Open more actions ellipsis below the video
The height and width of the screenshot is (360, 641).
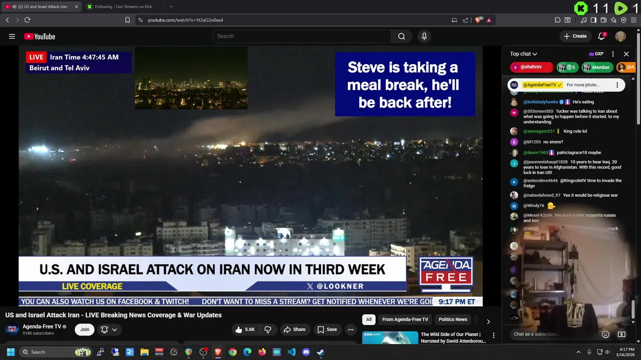(x=351, y=329)
